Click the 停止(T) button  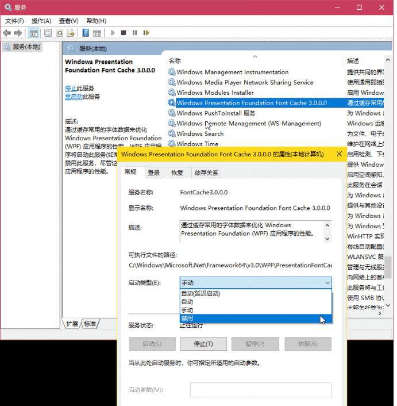203,344
